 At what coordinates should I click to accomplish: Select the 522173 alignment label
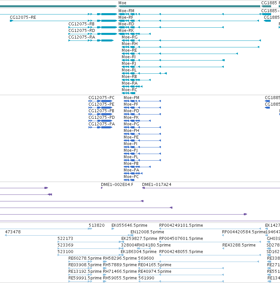(x=65, y=239)
